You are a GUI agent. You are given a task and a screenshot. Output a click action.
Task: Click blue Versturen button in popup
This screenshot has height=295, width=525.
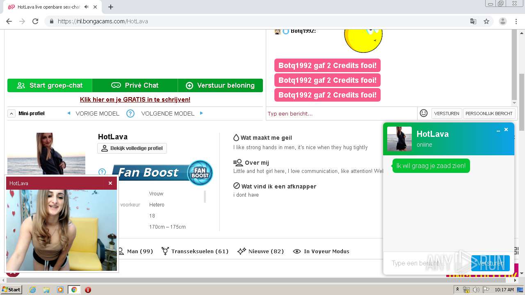491,263
